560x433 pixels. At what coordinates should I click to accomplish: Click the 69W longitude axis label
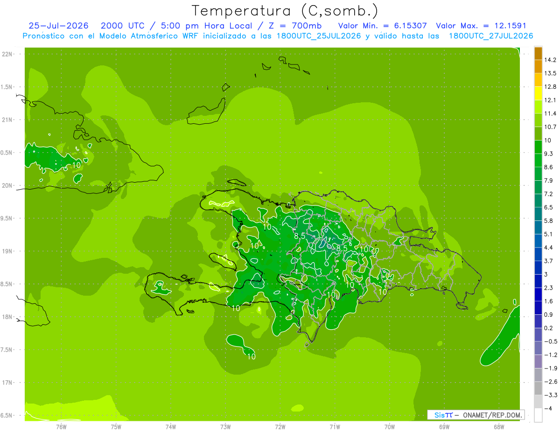pyautogui.click(x=444, y=426)
